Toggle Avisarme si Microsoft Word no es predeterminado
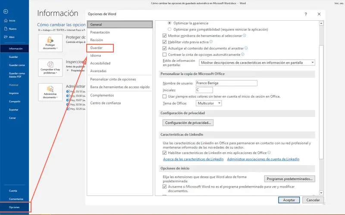Image resolution: width=345 pixels, height=215 pixels. (x=164, y=187)
